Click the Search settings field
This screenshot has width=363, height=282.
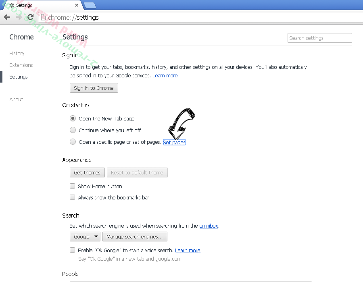[x=320, y=38]
